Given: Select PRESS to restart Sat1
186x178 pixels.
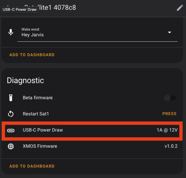Looking at the screenshot, I should click(x=170, y=114).
